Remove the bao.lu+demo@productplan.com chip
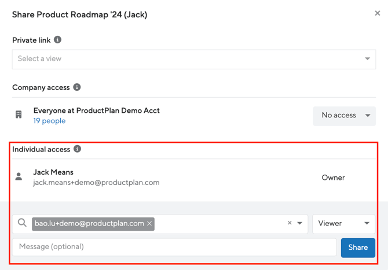This screenshot has width=388, height=270. tap(149, 224)
